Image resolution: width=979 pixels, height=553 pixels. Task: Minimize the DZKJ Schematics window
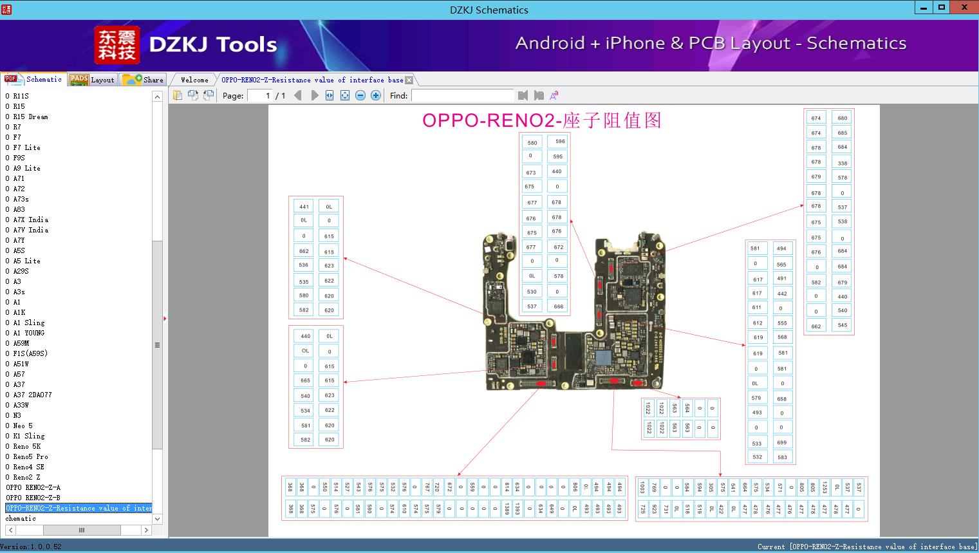pos(924,8)
